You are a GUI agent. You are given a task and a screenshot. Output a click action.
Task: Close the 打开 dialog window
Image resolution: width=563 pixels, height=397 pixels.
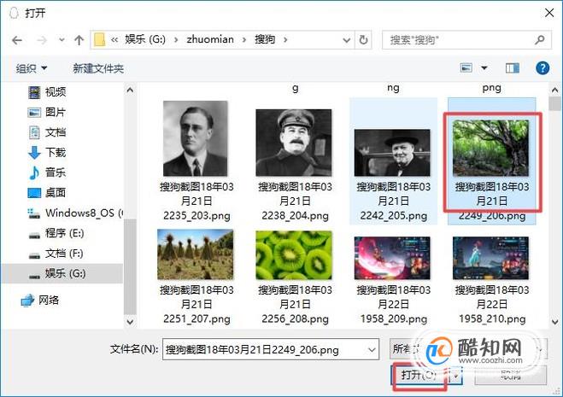click(x=549, y=13)
